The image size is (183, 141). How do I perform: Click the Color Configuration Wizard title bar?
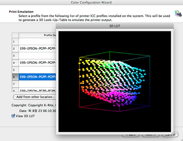pos(91,3)
